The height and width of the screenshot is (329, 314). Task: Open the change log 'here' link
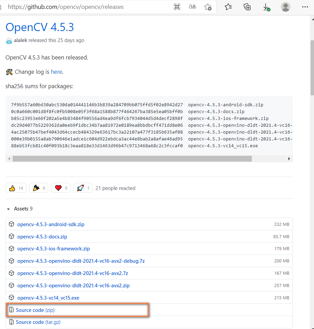point(56,72)
